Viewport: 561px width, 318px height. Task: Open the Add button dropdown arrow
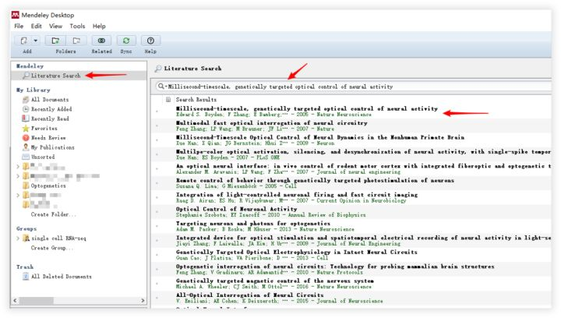35,41
